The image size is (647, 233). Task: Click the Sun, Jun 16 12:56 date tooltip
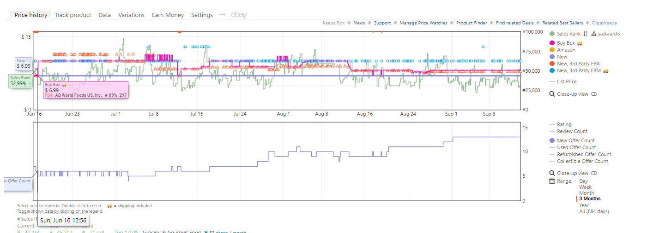(x=63, y=221)
